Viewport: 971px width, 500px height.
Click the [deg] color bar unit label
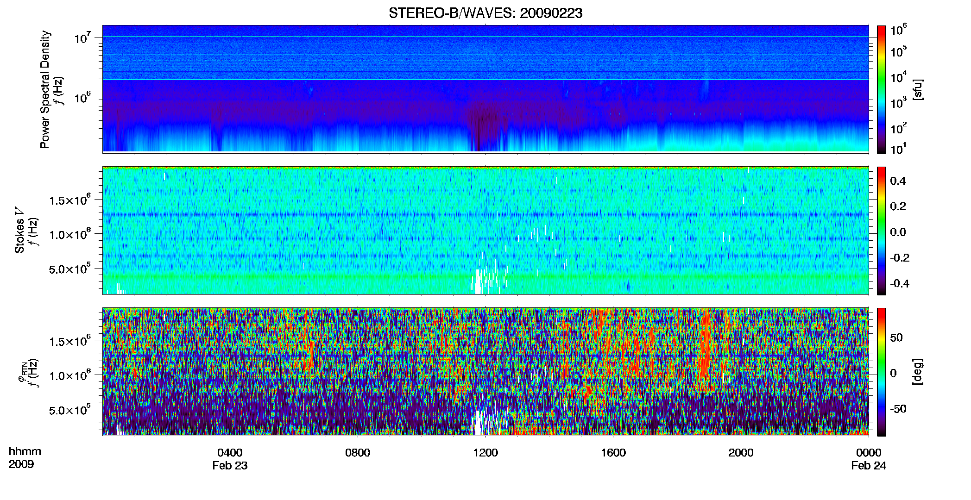[918, 372]
